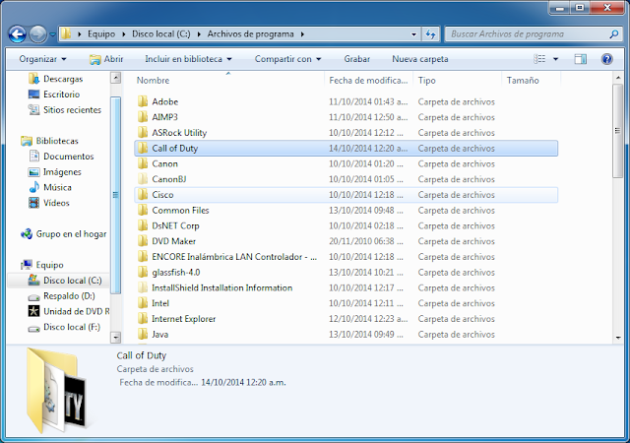Click the Canon folder icon
The height and width of the screenshot is (443, 630).
(143, 163)
